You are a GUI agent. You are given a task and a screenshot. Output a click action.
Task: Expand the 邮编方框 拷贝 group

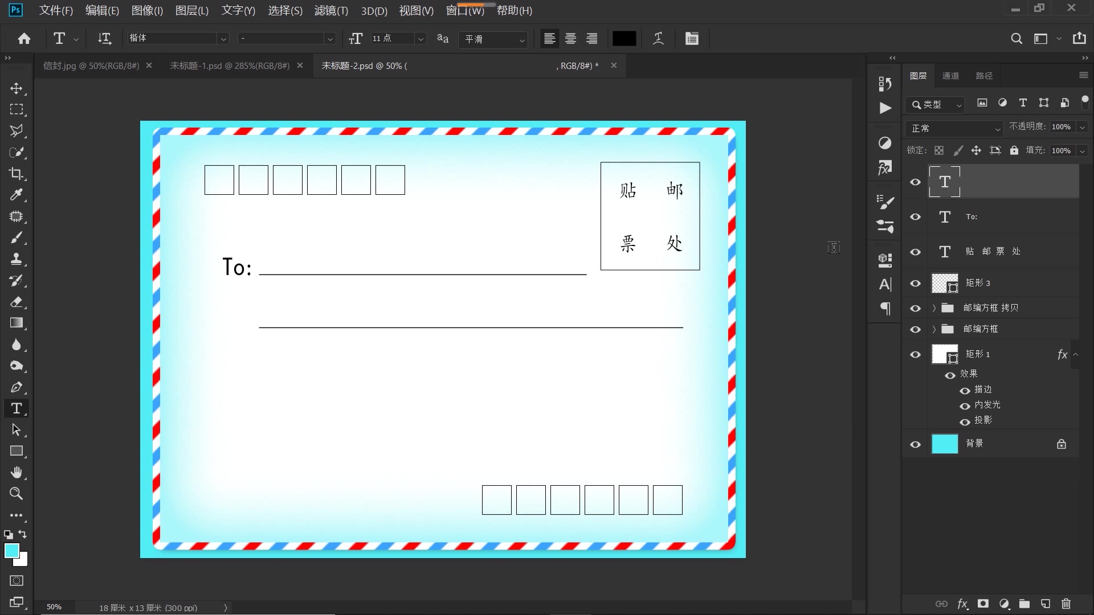(x=934, y=308)
